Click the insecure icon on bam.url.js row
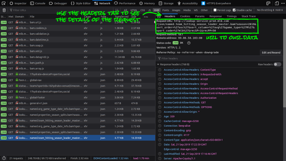The image size is (286, 161). pos(17,22)
